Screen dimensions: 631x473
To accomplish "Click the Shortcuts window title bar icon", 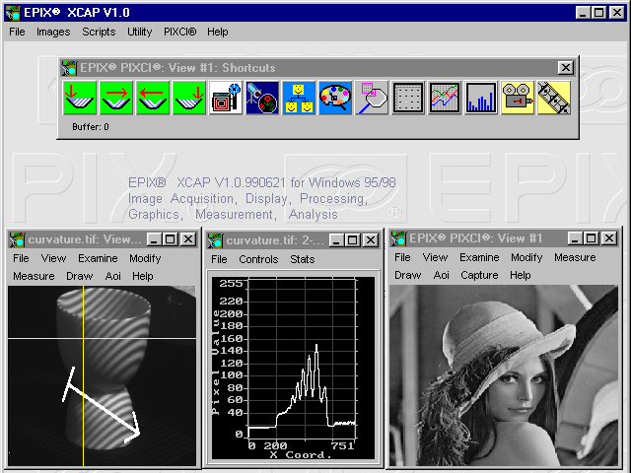I will pos(69,68).
